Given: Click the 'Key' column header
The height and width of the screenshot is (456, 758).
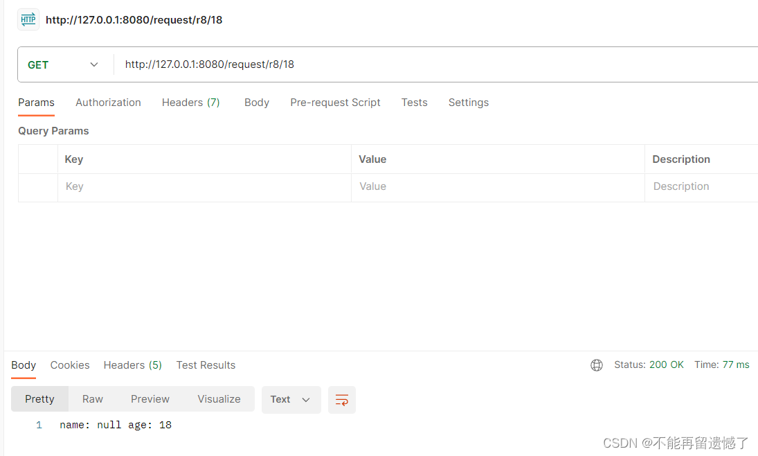Looking at the screenshot, I should pyautogui.click(x=74, y=159).
